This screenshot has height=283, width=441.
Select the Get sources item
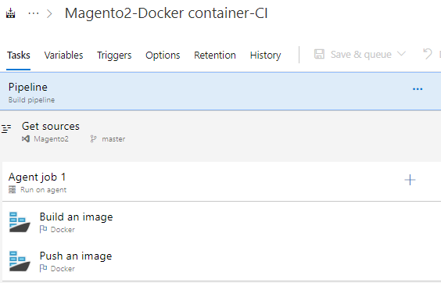[x=220, y=132]
